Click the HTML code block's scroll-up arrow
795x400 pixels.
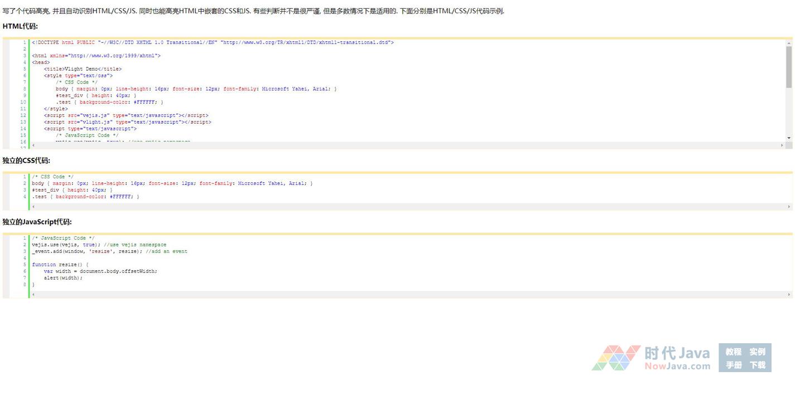coord(789,42)
